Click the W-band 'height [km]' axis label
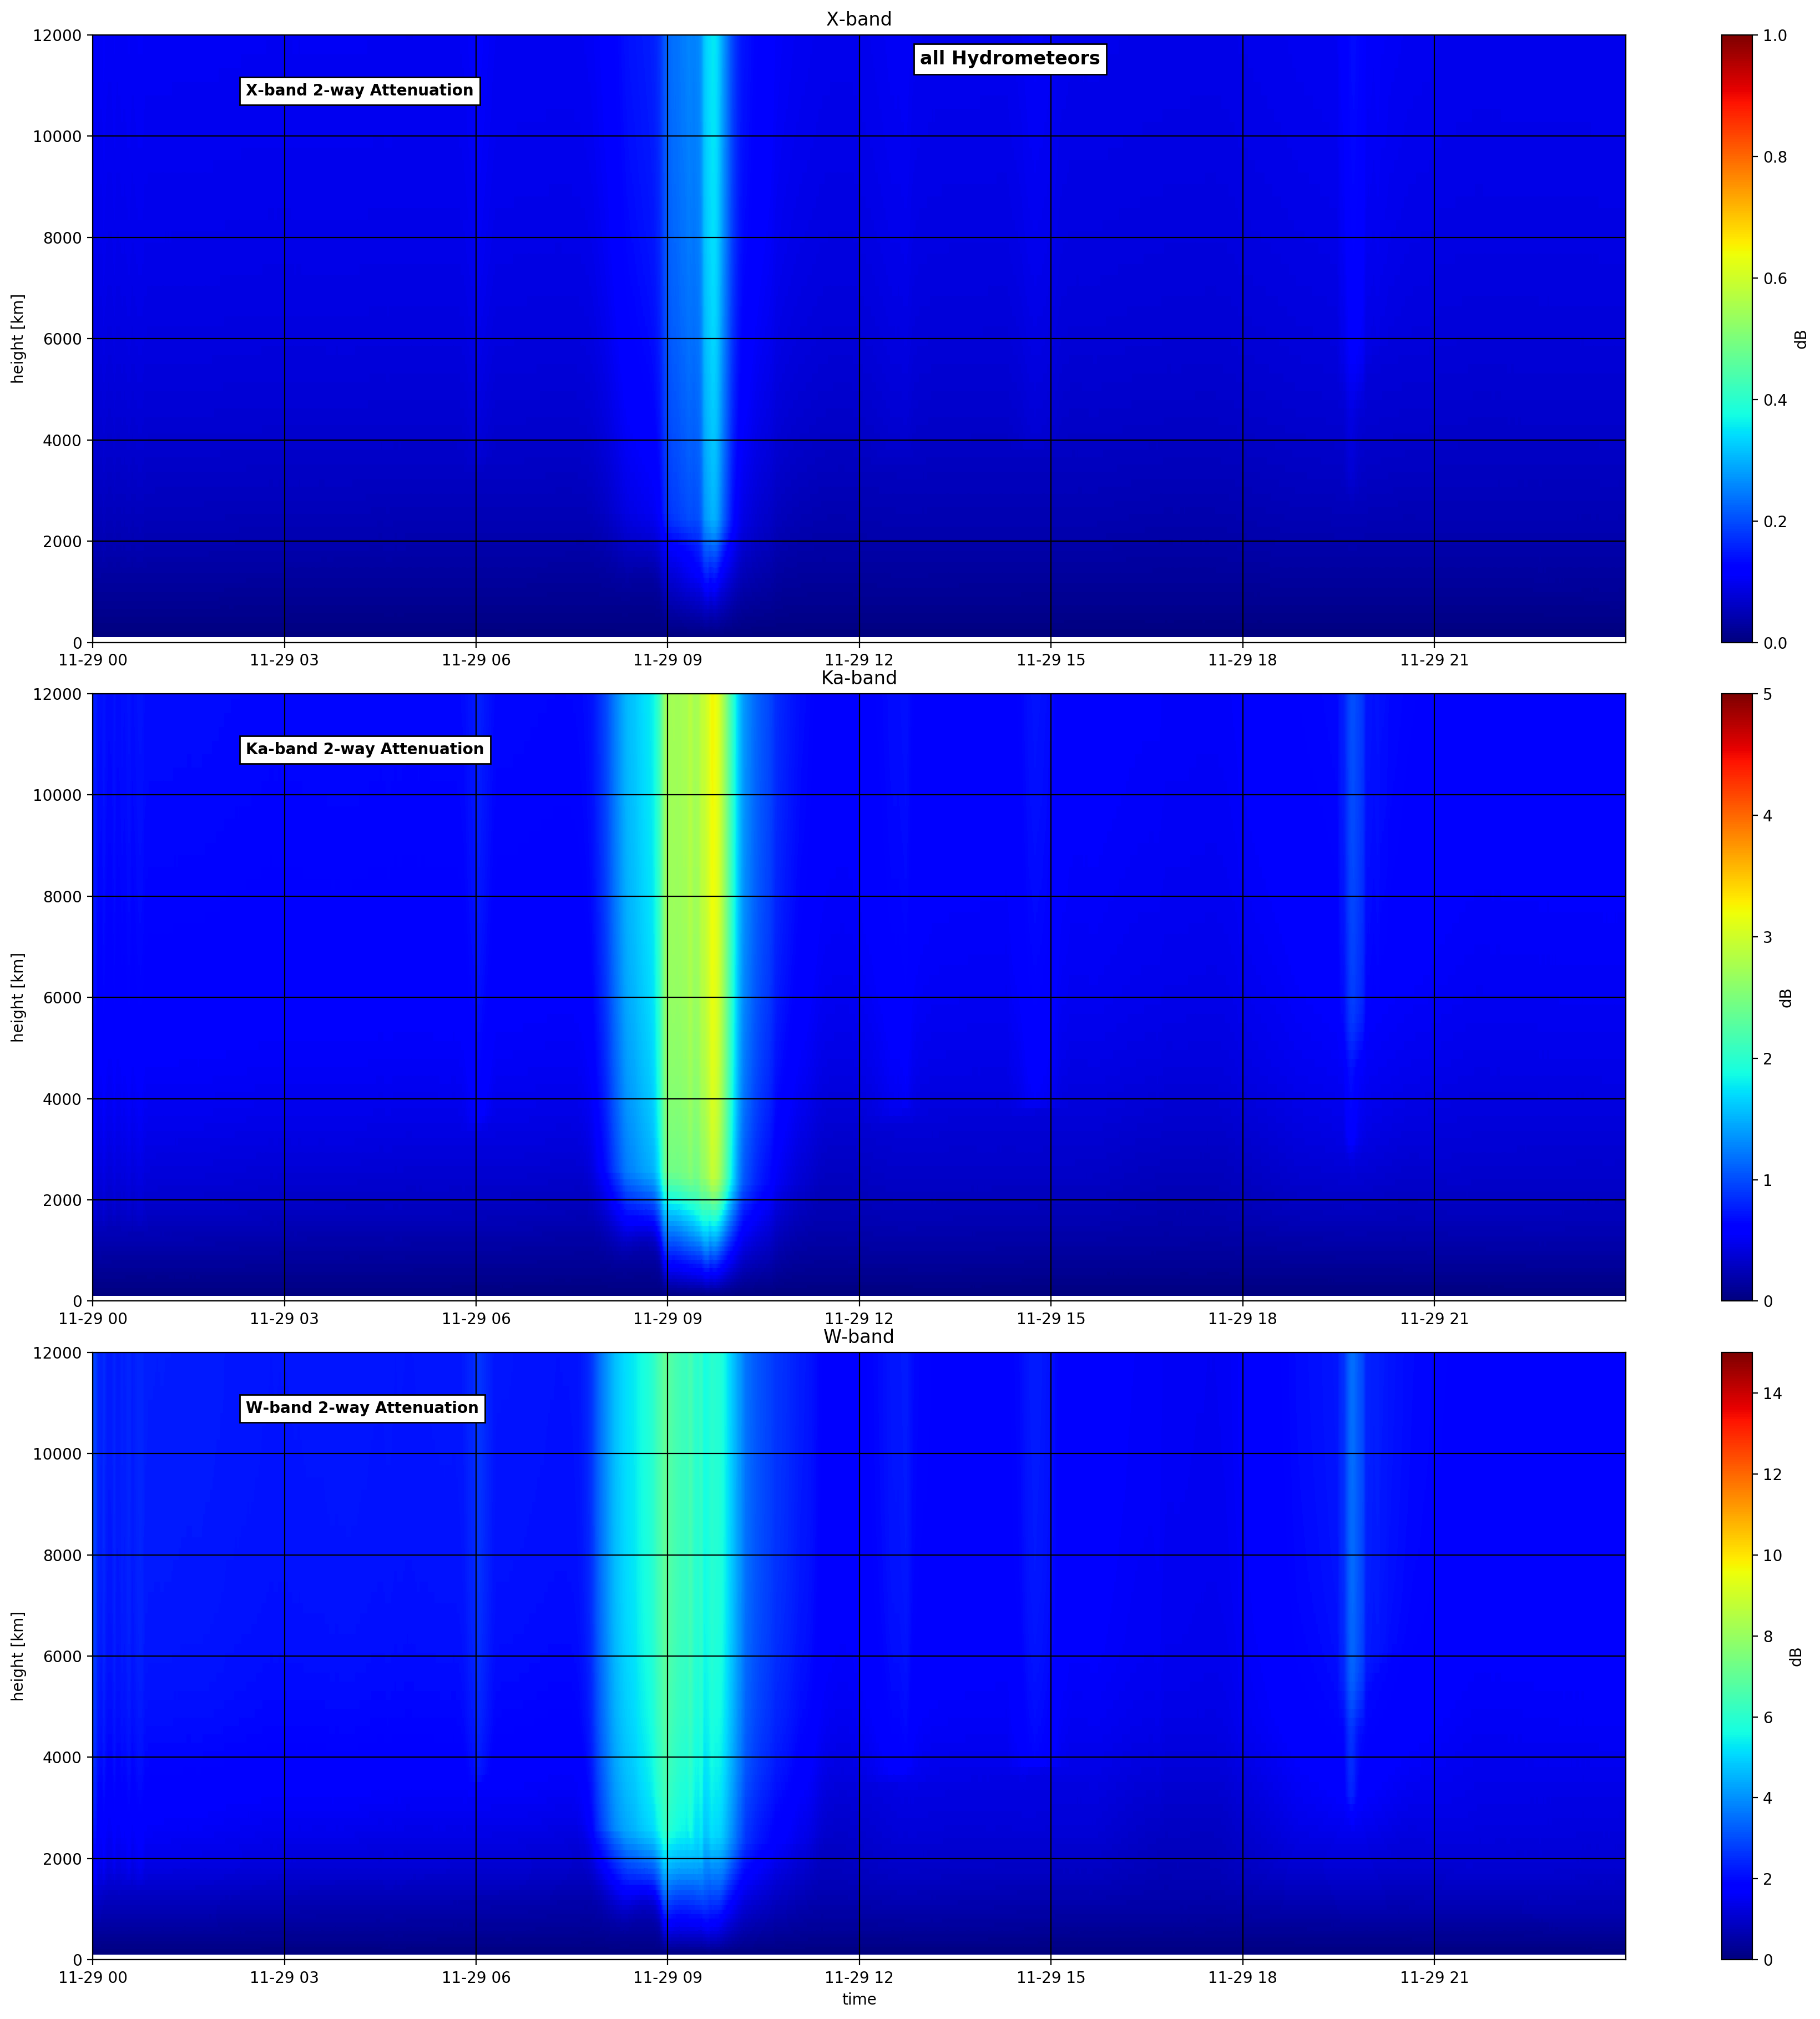Image resolution: width=1820 pixels, height=2019 pixels. tap(17, 1656)
